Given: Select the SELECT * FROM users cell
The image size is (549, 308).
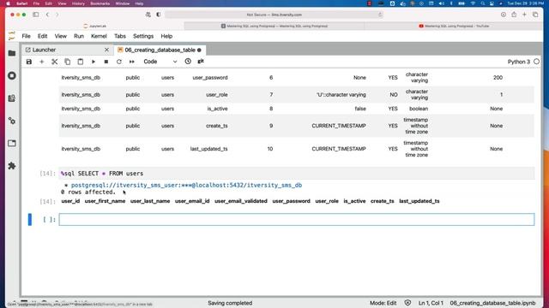Looking at the screenshot, I should (297, 174).
